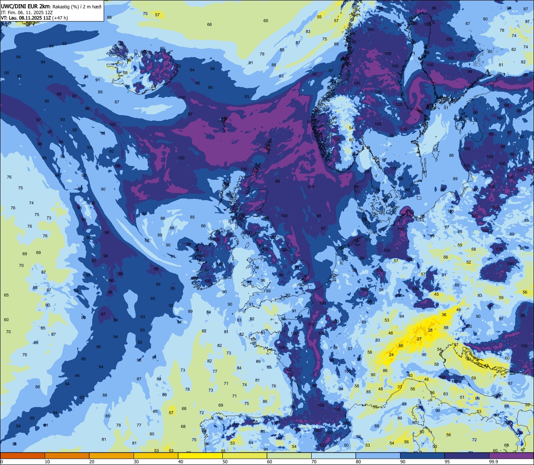Viewport: 534px width, 465px height.
Task: Click the legend tick label '50'
Action: 225,462
